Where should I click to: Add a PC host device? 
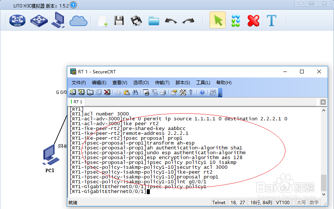(58, 20)
